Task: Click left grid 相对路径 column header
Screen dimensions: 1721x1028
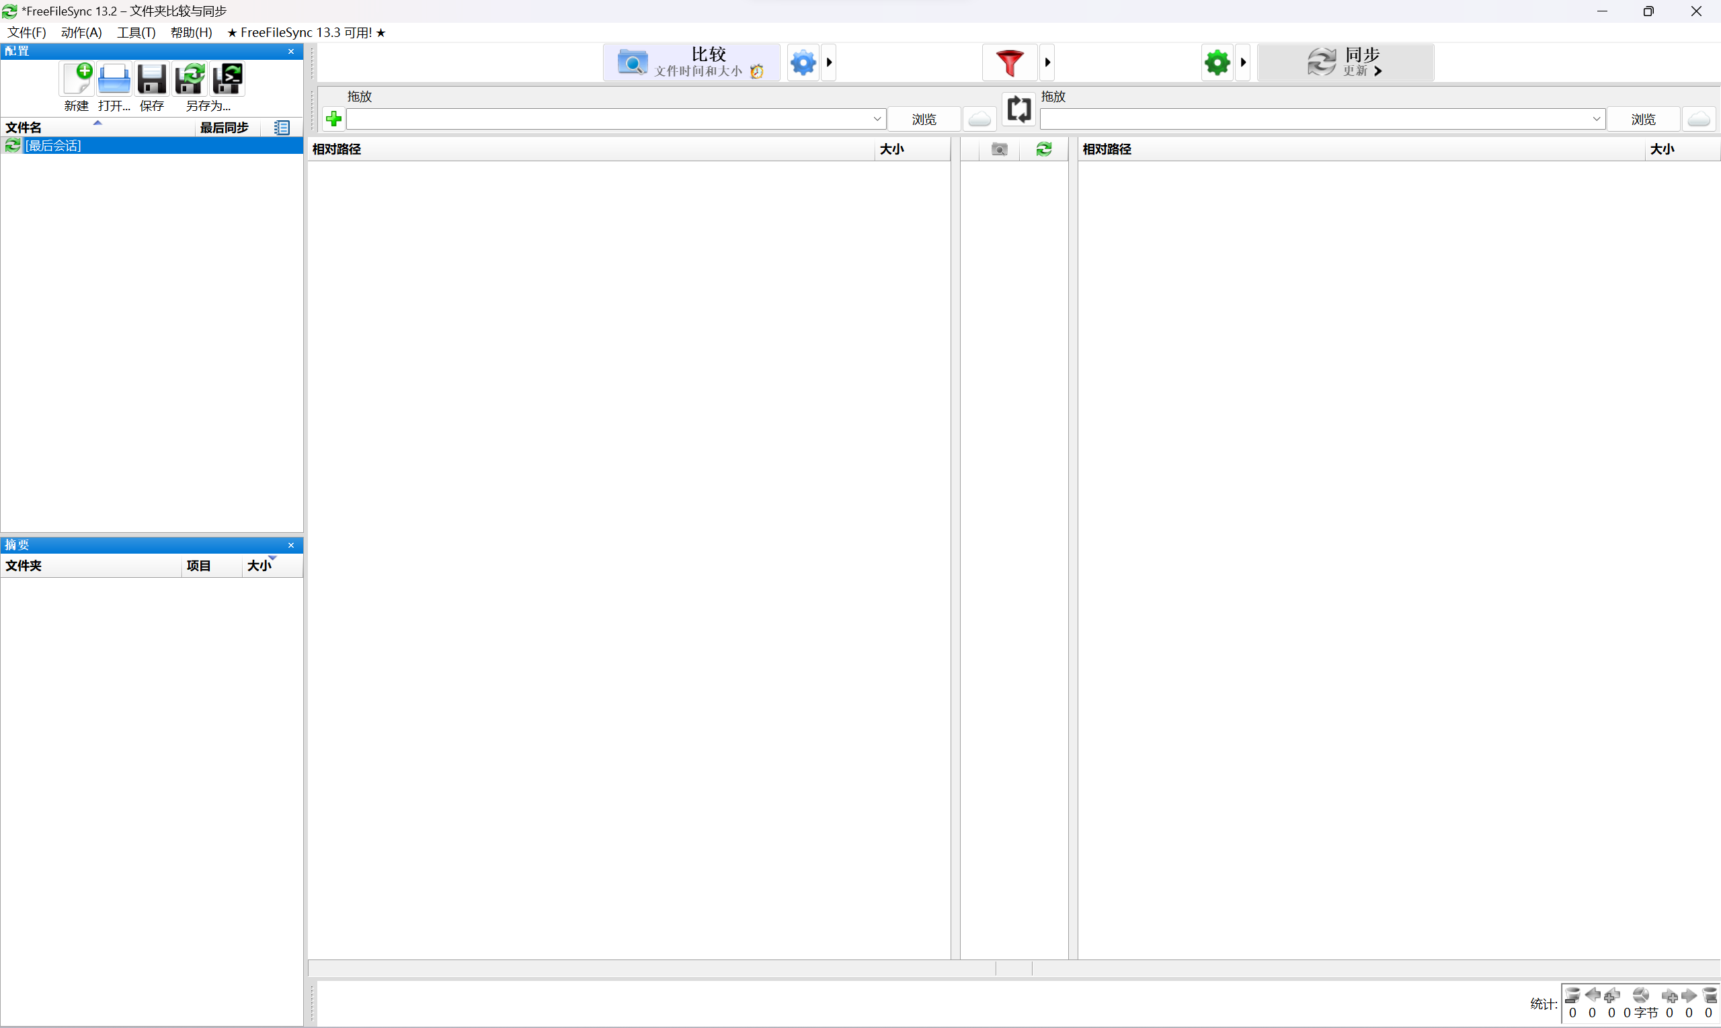Action: [591, 150]
